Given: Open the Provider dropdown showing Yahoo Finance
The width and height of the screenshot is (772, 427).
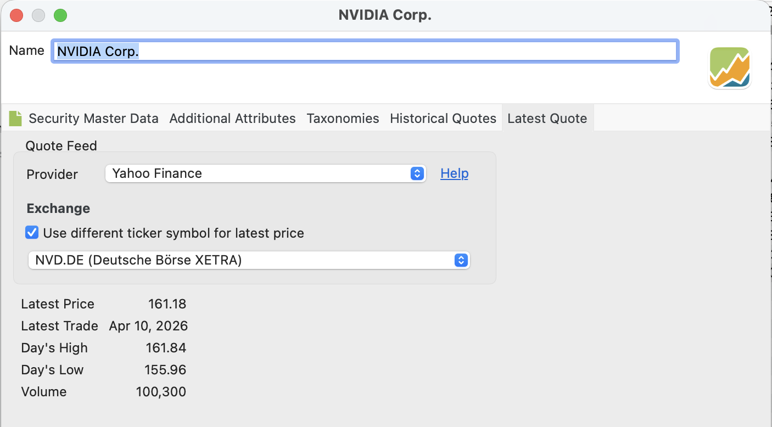Looking at the screenshot, I should coord(266,173).
